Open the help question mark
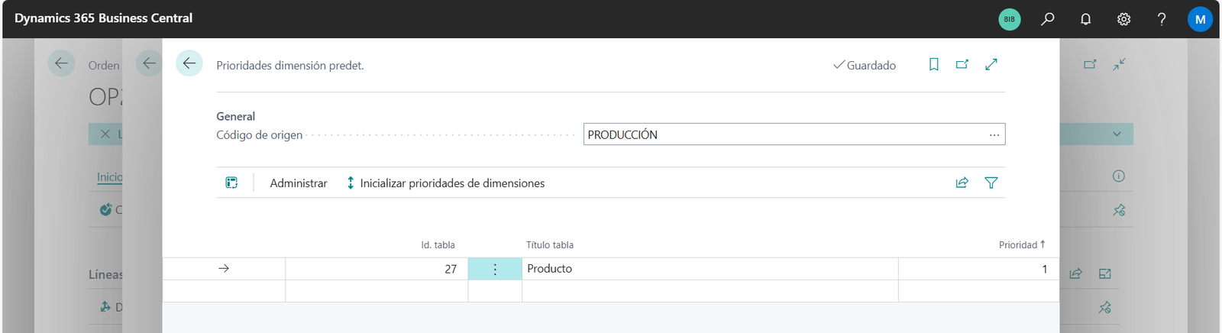 1162,19
